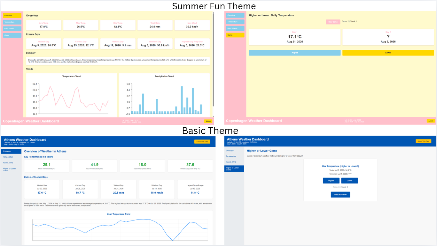Viewport: 437px width, 246px height.
Task: Click the Precipitation Trend bar chart
Action: coord(164,95)
